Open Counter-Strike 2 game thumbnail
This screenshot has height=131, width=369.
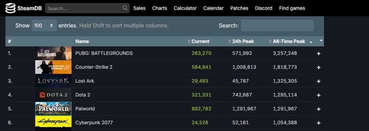[x=54, y=67]
